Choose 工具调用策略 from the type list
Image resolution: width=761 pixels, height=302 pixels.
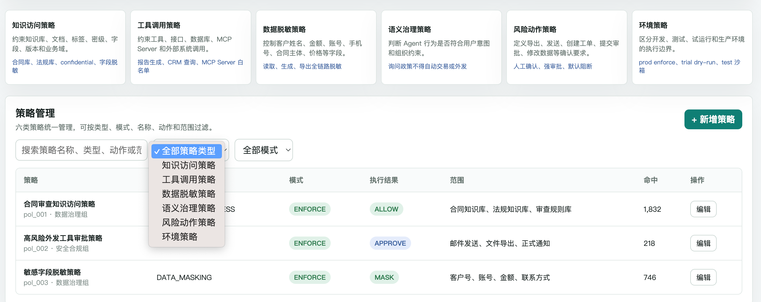pos(186,180)
